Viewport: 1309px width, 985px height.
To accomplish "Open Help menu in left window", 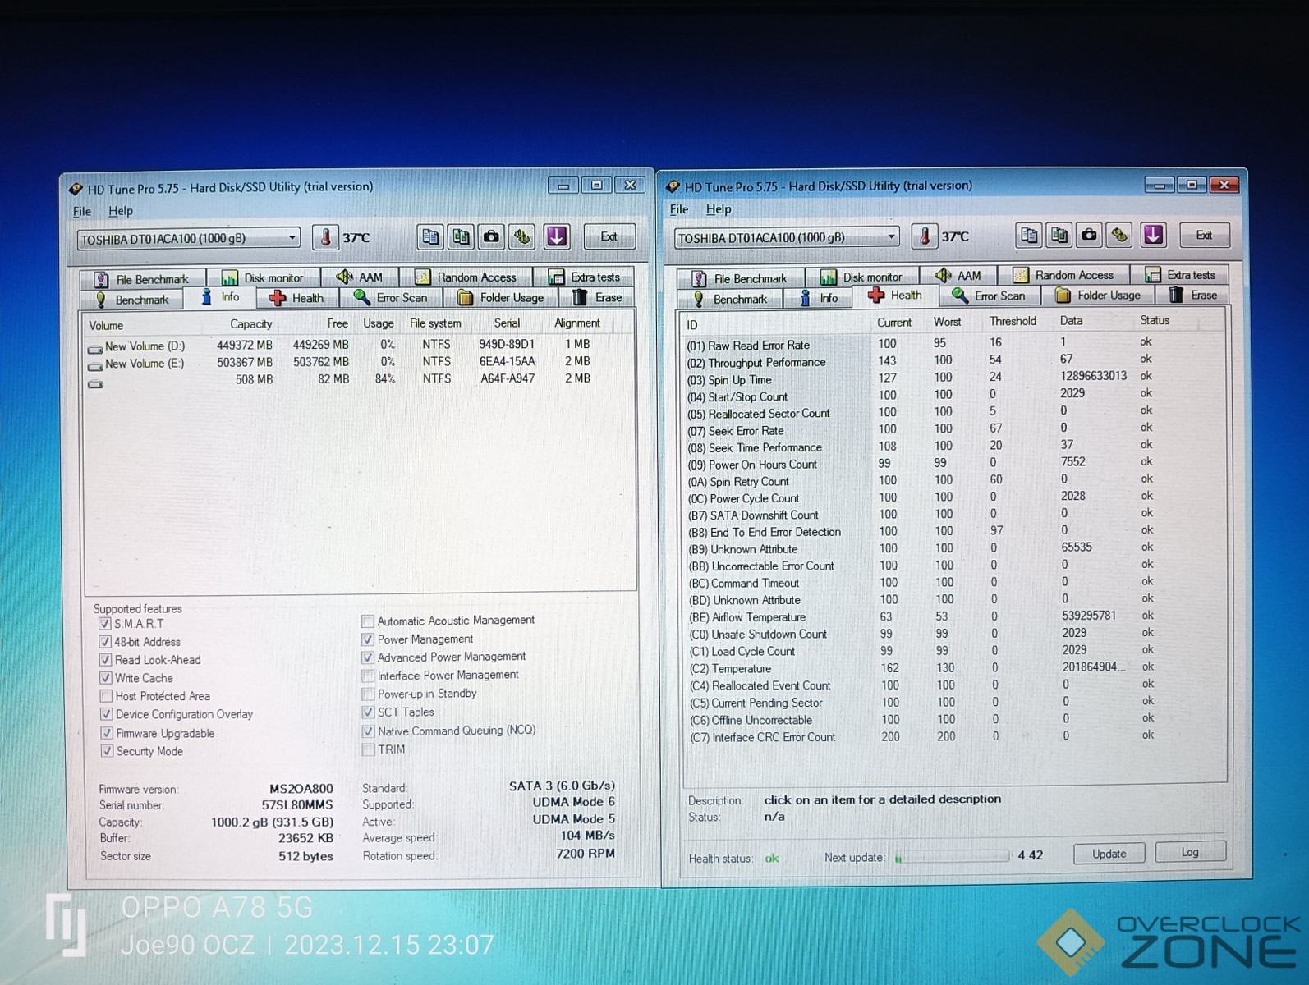I will pyautogui.click(x=121, y=211).
